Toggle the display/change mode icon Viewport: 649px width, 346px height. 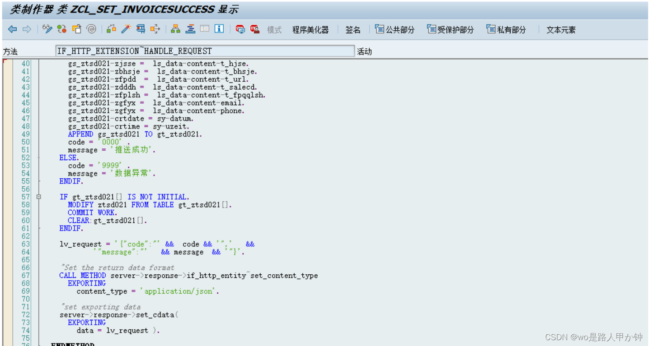point(47,29)
